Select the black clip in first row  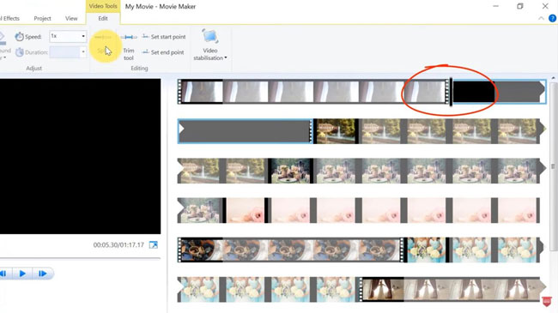pyautogui.click(x=473, y=92)
